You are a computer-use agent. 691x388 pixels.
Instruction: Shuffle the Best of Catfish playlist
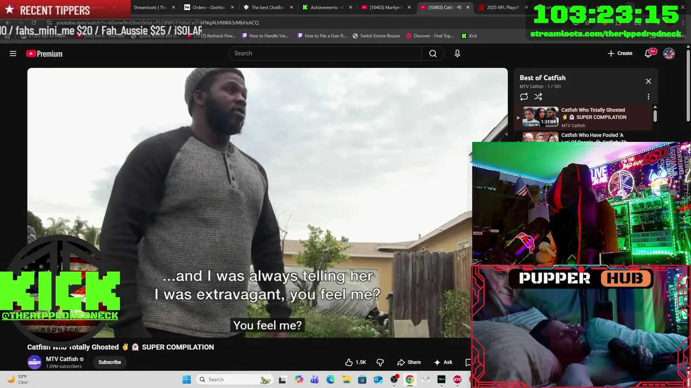(538, 96)
